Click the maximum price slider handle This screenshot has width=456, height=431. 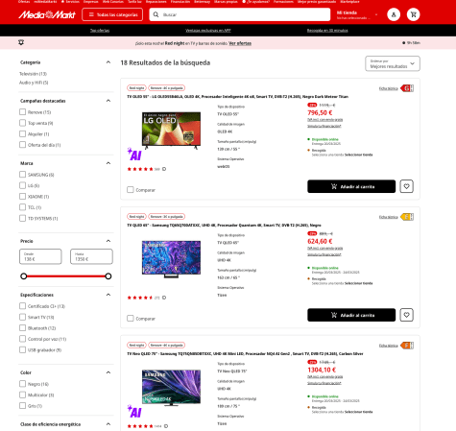[x=108, y=276]
